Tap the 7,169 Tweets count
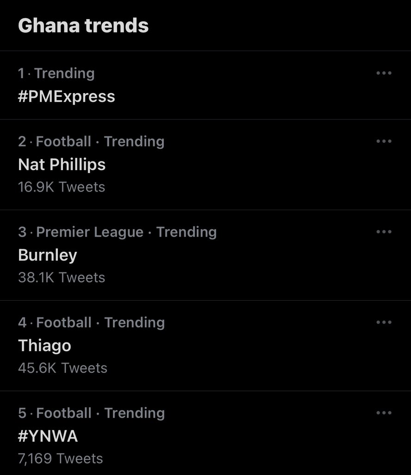The width and height of the screenshot is (411, 475). (x=61, y=459)
